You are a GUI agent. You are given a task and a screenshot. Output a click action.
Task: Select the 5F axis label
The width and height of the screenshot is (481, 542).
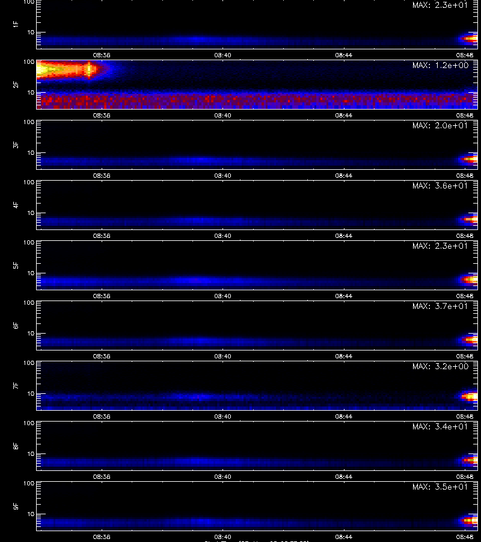(16, 265)
